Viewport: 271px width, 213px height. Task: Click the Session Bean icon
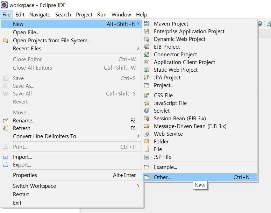147,119
